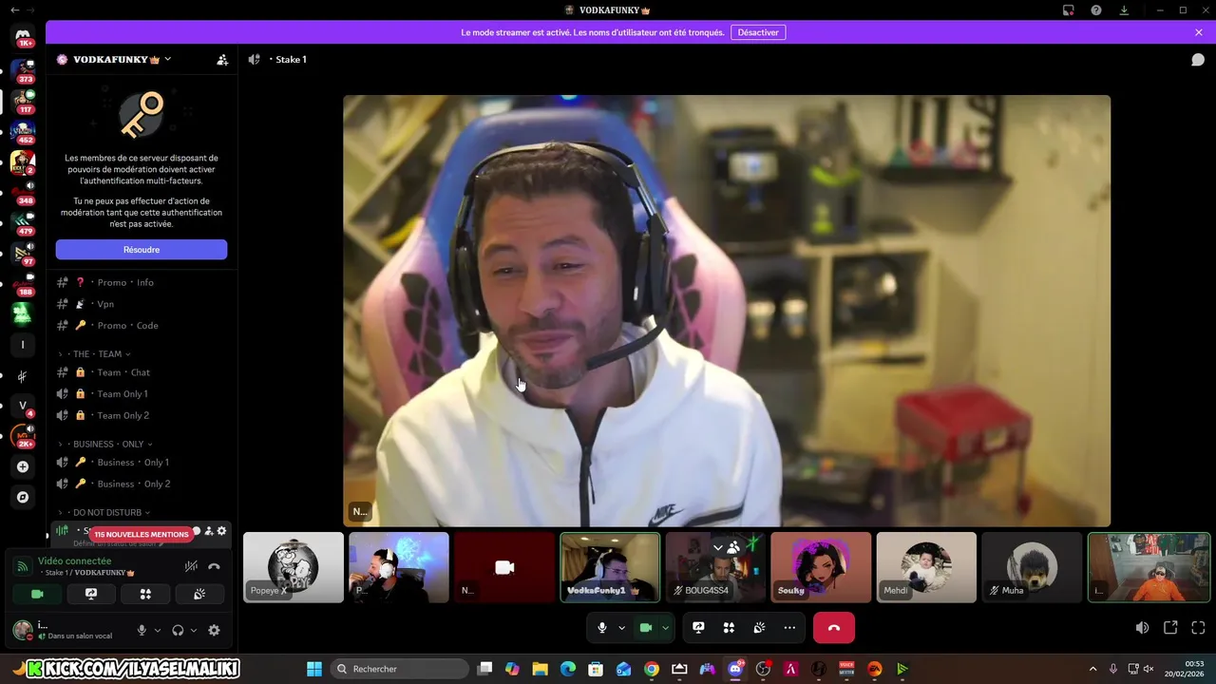Click Définir un statut de salon link
This screenshot has height=684, width=1216.
[118, 544]
